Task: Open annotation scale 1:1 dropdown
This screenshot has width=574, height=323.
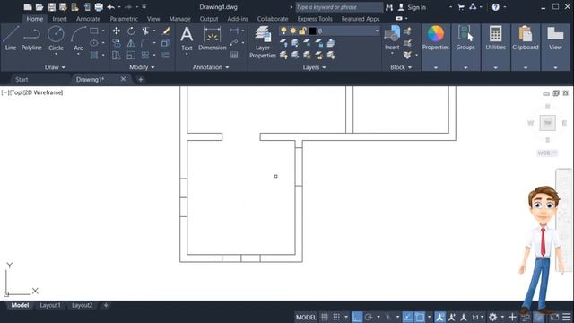Action: pos(478,317)
